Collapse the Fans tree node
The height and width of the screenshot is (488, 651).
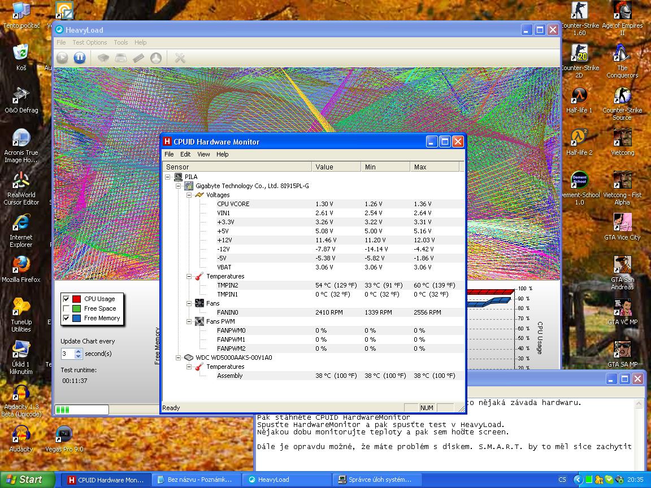189,303
